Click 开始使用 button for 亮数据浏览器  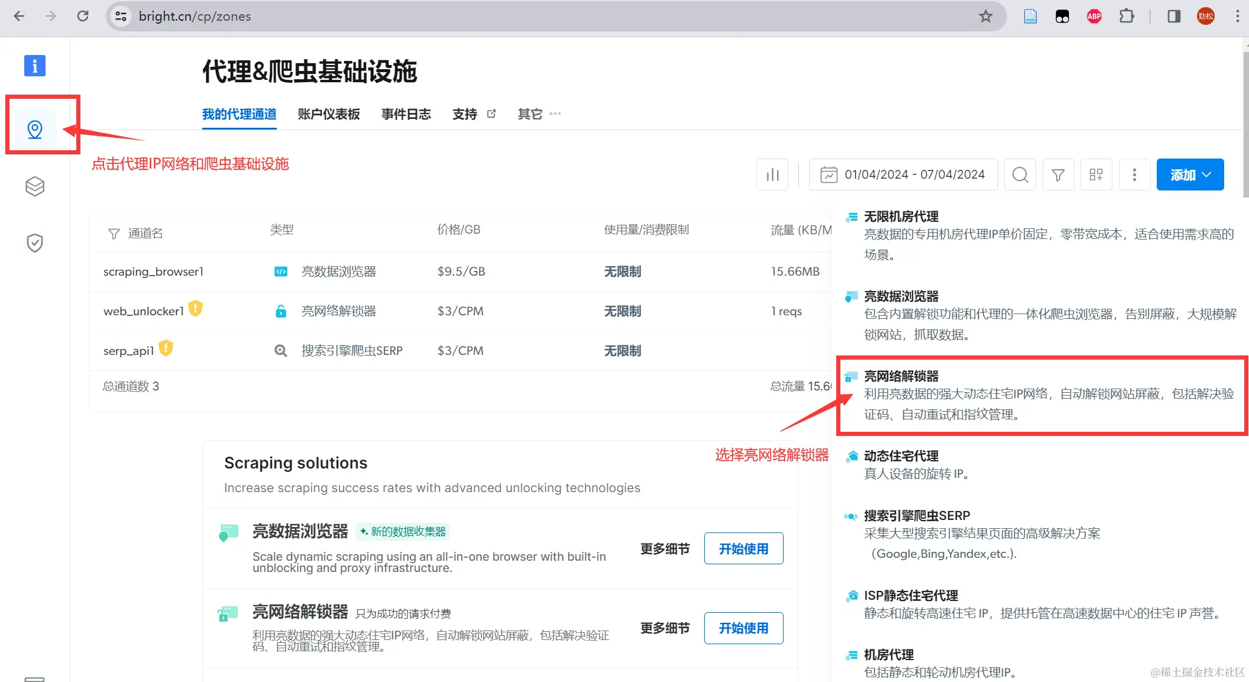(x=743, y=548)
